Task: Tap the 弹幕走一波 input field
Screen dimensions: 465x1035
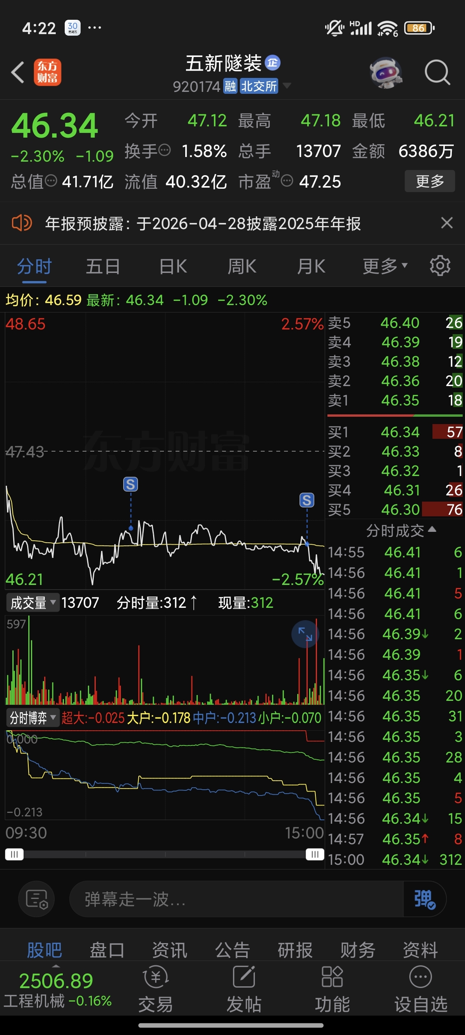Action: 236,899
